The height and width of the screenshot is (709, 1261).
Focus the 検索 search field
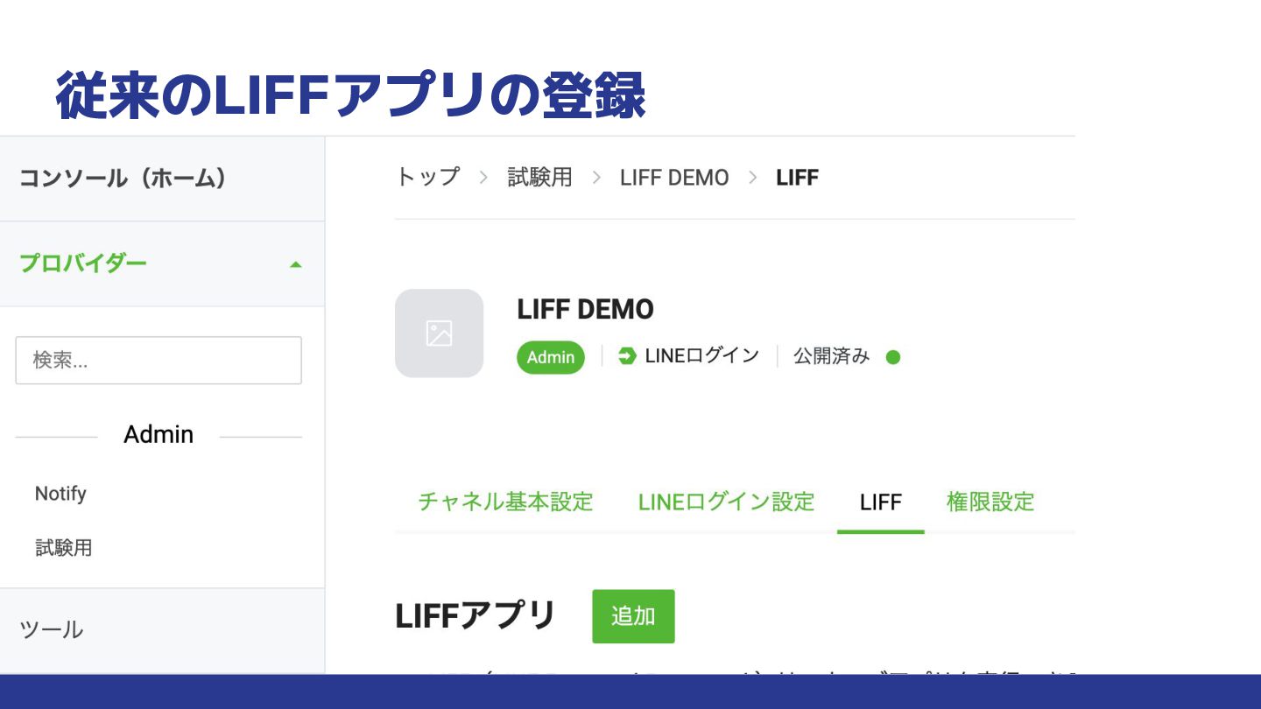pyautogui.click(x=159, y=360)
